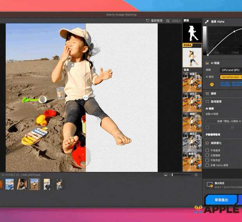This screenshot has width=242, height=222.
Task: Apply the 羽化 feather effect
Action: pyautogui.click(x=192, y=102)
